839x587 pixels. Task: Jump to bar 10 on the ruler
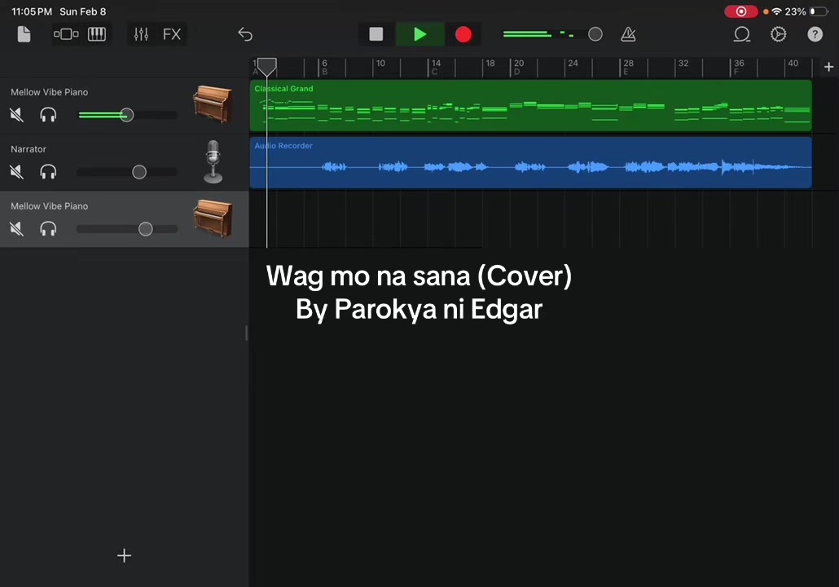pyautogui.click(x=380, y=64)
